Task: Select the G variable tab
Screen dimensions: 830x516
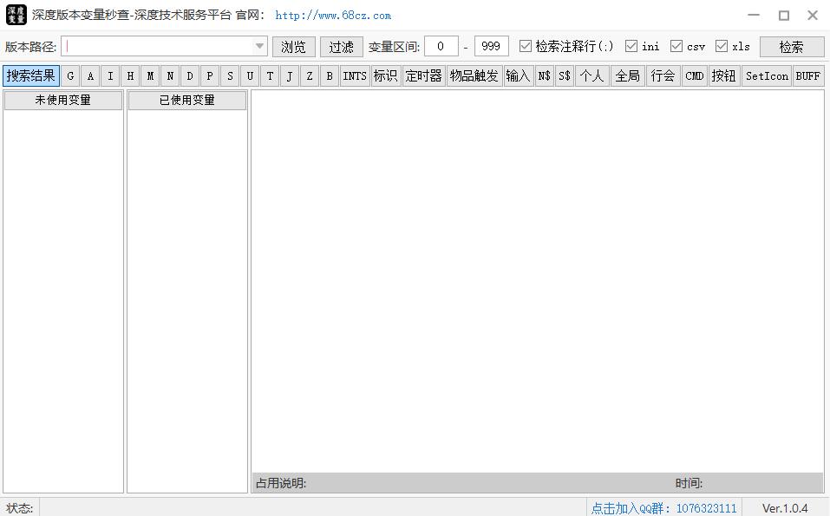Action: click(70, 76)
